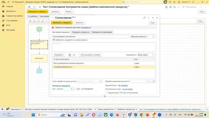This screenshot has width=209, height=118.
Task: Click Использовать условия button
Action: 90,55
